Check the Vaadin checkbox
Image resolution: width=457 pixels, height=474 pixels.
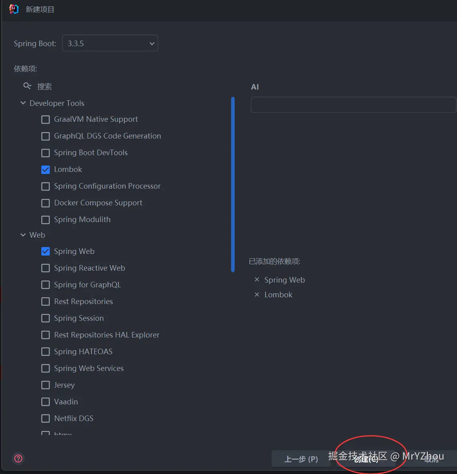(46, 402)
